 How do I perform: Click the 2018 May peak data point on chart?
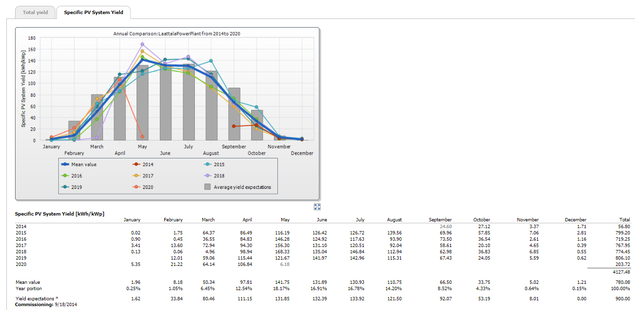(x=142, y=44)
